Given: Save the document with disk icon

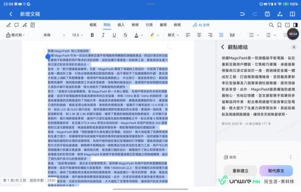Looking at the screenshot, I should (267, 14).
